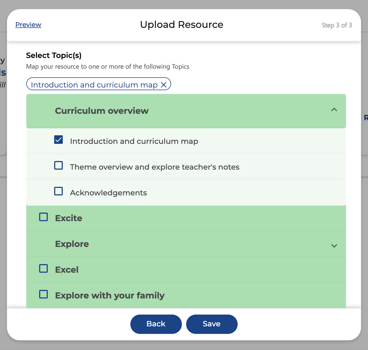Screen dimensions: 368x350
Task: Click the Acknowledgements topic label
Action: [108, 193]
